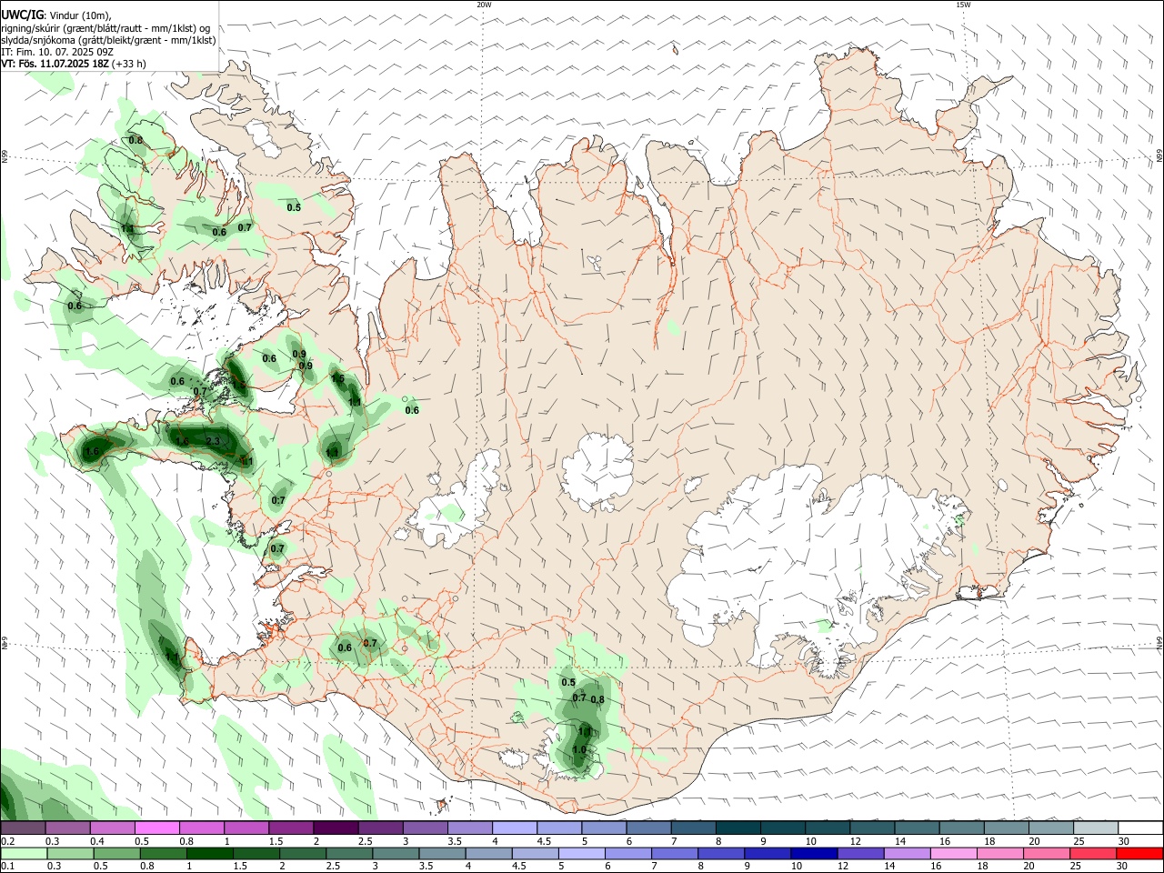
Task: Pick the pale green 0.1 swatch on rain scale
Action: click(x=24, y=853)
